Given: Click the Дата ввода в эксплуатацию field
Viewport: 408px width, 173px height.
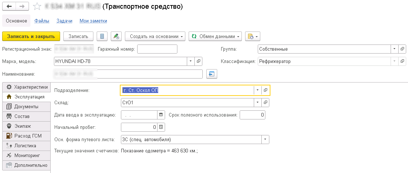Looking at the screenshot, I should coord(139,115).
